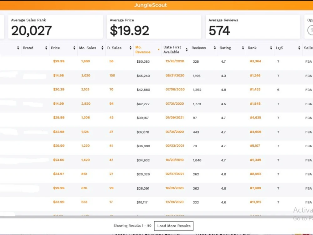This screenshot has height=235, width=313.
Task: Click Showing Results 1 - 50 text
Action: click(132, 226)
